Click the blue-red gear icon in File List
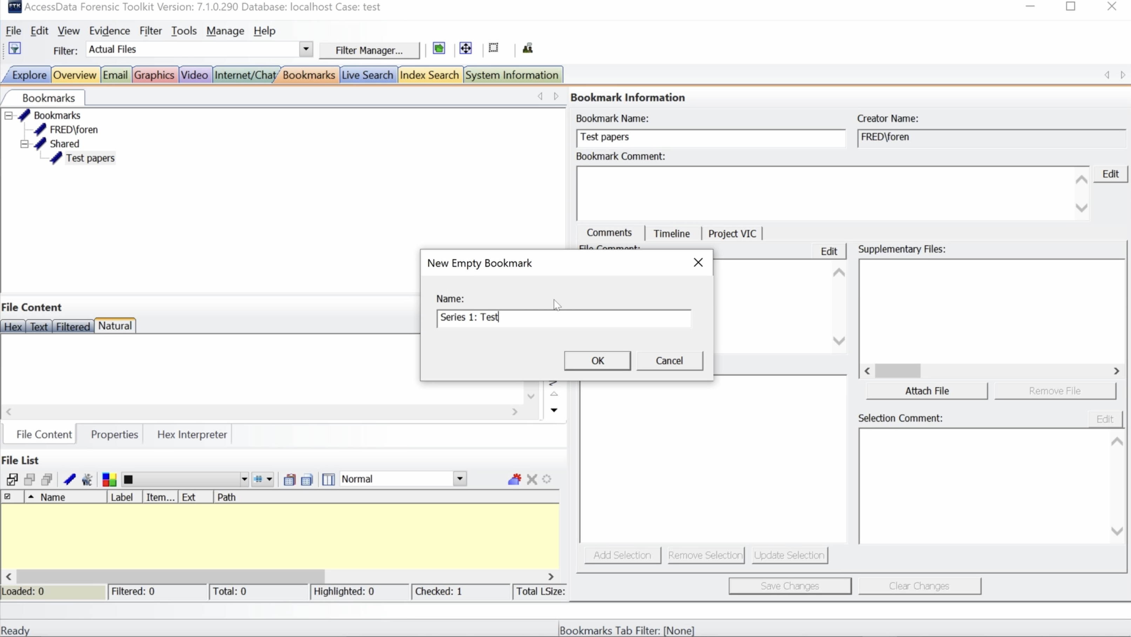This screenshot has width=1131, height=637. [514, 479]
